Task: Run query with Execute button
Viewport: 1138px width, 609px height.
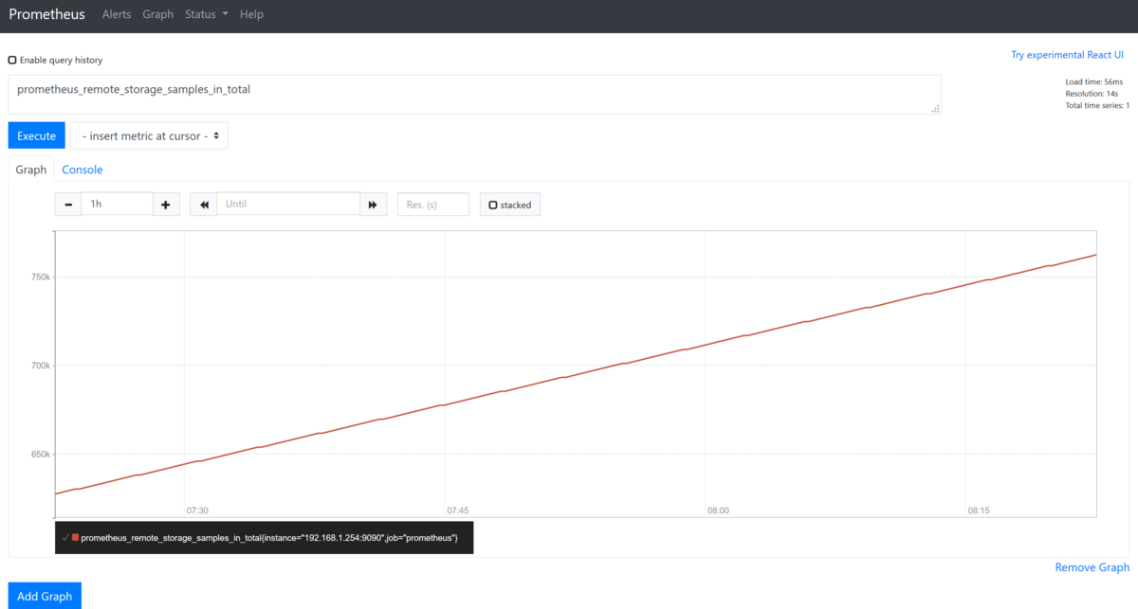Action: coord(37,135)
